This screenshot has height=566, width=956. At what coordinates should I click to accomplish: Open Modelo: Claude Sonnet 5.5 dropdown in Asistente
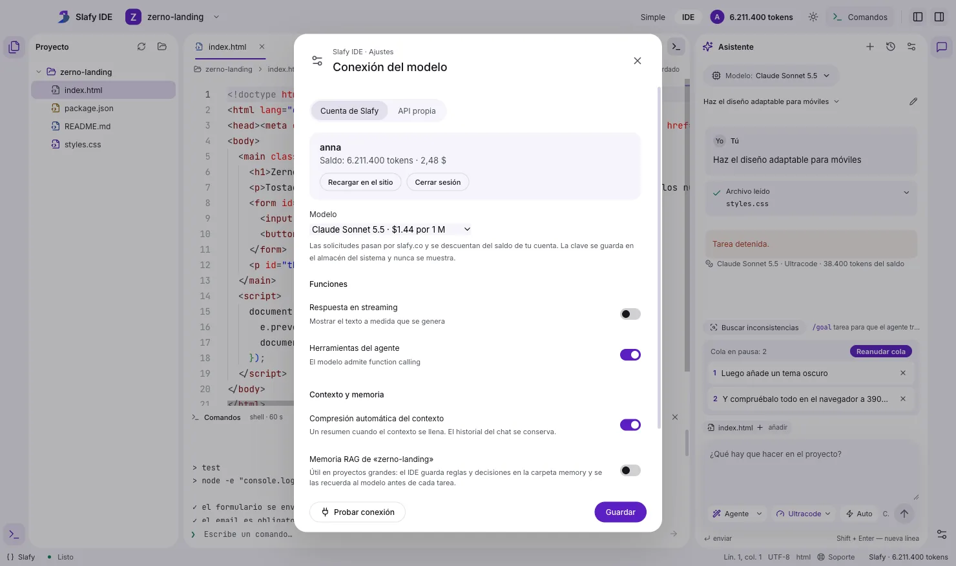[x=771, y=76]
